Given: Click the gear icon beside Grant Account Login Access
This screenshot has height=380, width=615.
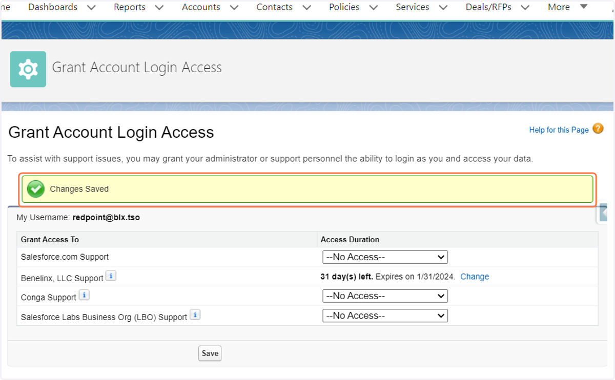Looking at the screenshot, I should [x=28, y=69].
